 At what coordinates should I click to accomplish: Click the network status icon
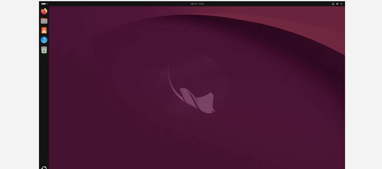pos(333,4)
